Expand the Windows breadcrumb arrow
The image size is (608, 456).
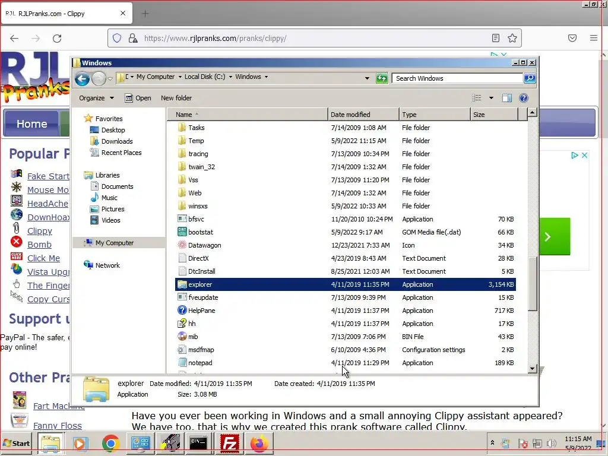coord(266,77)
